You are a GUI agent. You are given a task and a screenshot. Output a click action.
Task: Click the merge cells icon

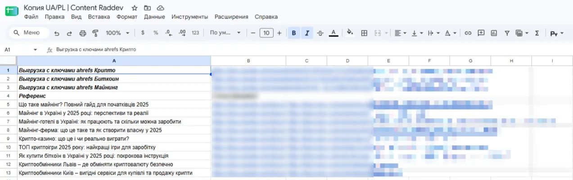pos(377,33)
